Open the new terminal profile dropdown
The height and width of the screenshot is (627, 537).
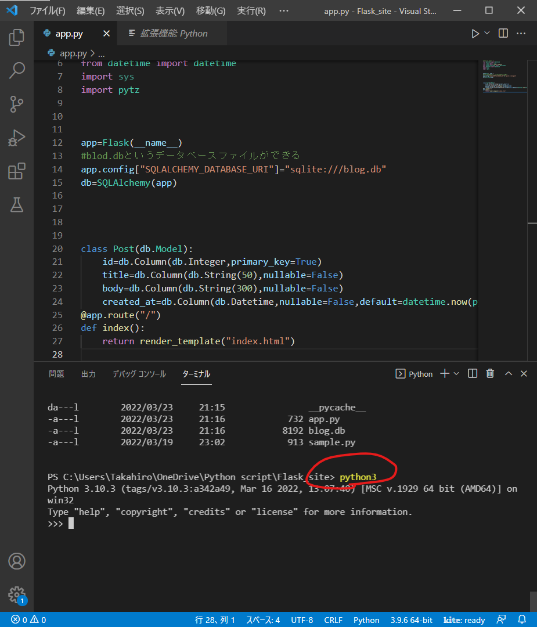456,373
